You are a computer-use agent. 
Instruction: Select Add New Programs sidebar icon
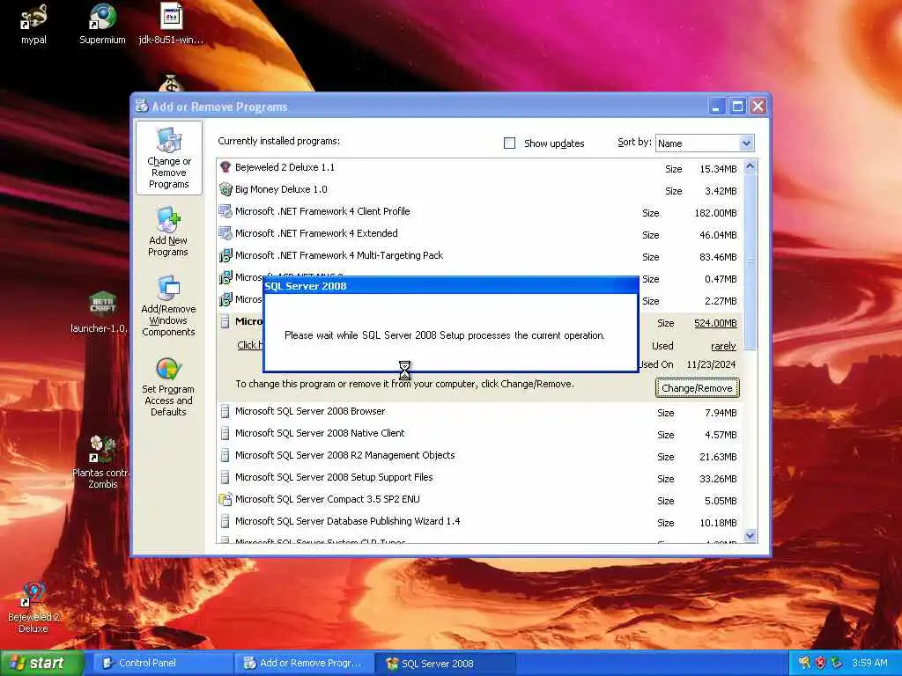[168, 231]
